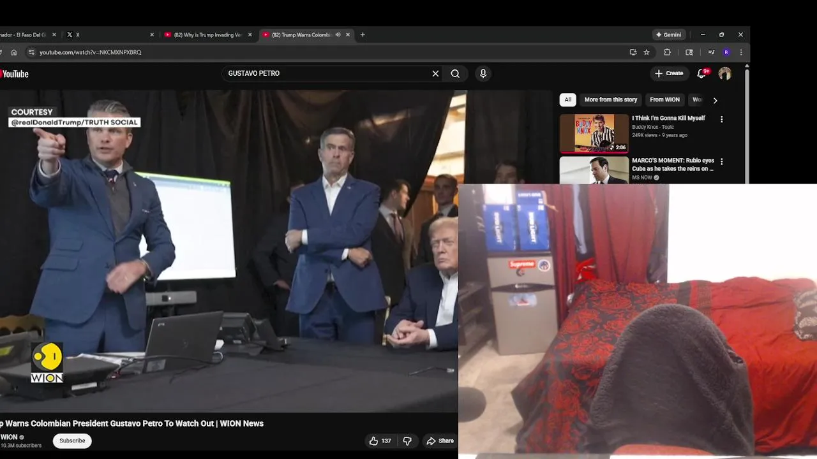Open the WION channel name link
The height and width of the screenshot is (459, 817).
point(9,437)
